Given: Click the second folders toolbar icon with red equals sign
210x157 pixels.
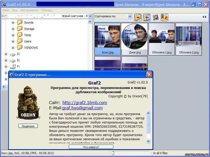Looking at the screenshot, I should click(x=147, y=17).
